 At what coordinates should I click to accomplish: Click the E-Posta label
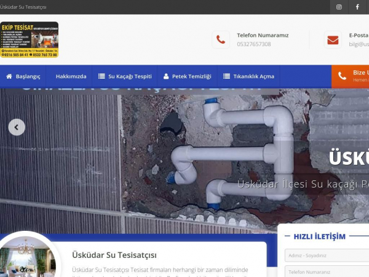(x=359, y=35)
